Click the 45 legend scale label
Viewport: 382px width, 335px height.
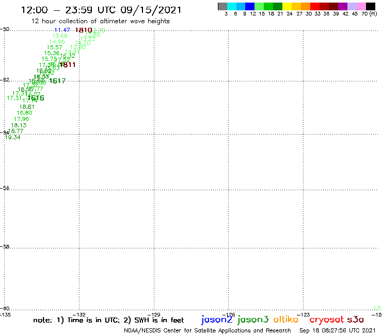(355, 13)
